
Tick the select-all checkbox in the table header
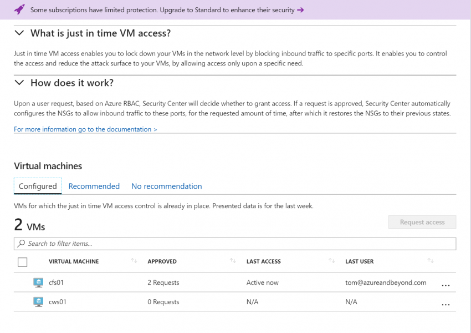click(x=22, y=262)
